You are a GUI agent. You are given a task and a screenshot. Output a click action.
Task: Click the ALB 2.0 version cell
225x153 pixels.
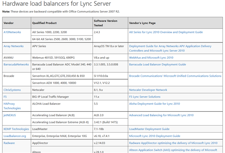pyautogui.click(x=110, y=115)
